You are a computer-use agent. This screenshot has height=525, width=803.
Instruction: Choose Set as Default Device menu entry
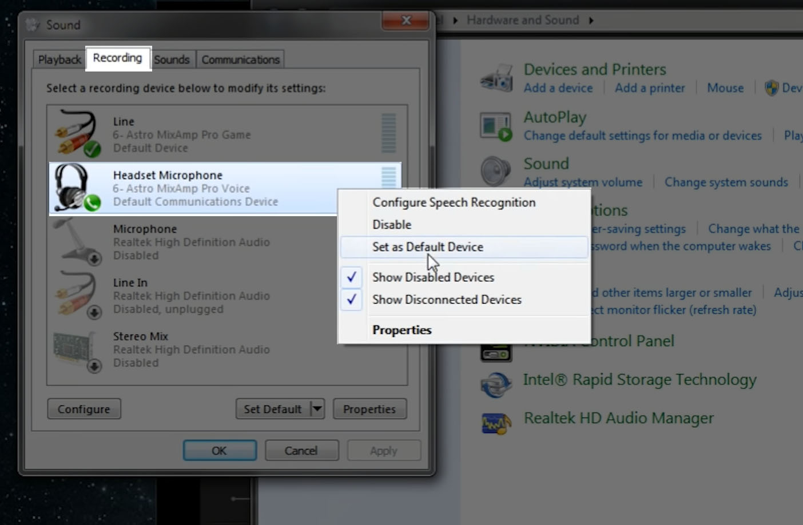(464, 247)
